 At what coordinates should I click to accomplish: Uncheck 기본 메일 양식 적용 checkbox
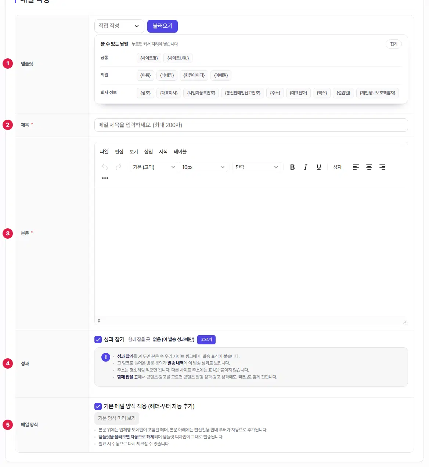[x=98, y=406]
